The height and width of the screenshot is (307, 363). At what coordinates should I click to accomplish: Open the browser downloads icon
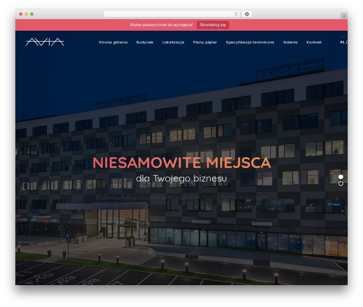pos(247,14)
